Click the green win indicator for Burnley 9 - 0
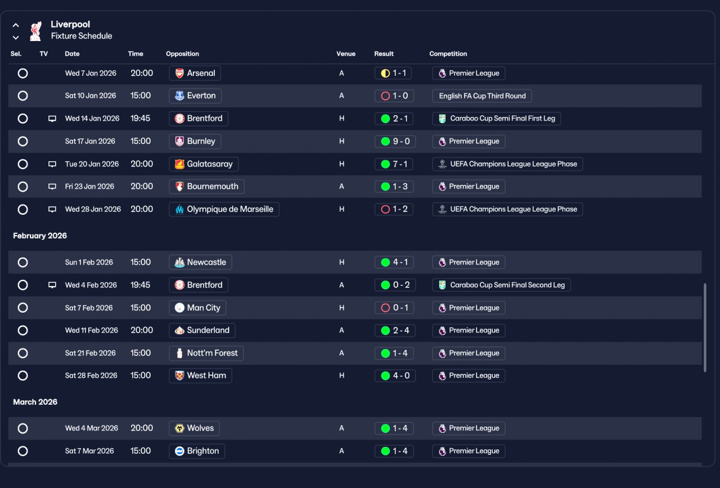 [385, 141]
